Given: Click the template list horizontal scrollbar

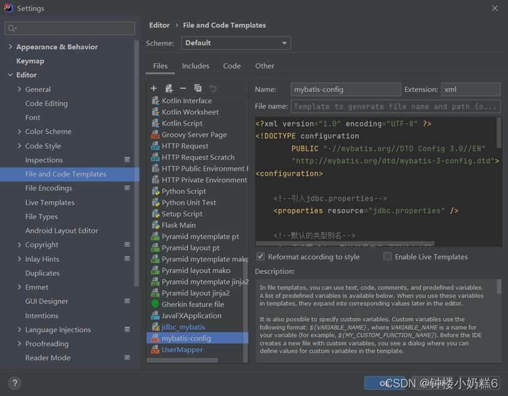Looking at the screenshot, I should click(x=183, y=360).
